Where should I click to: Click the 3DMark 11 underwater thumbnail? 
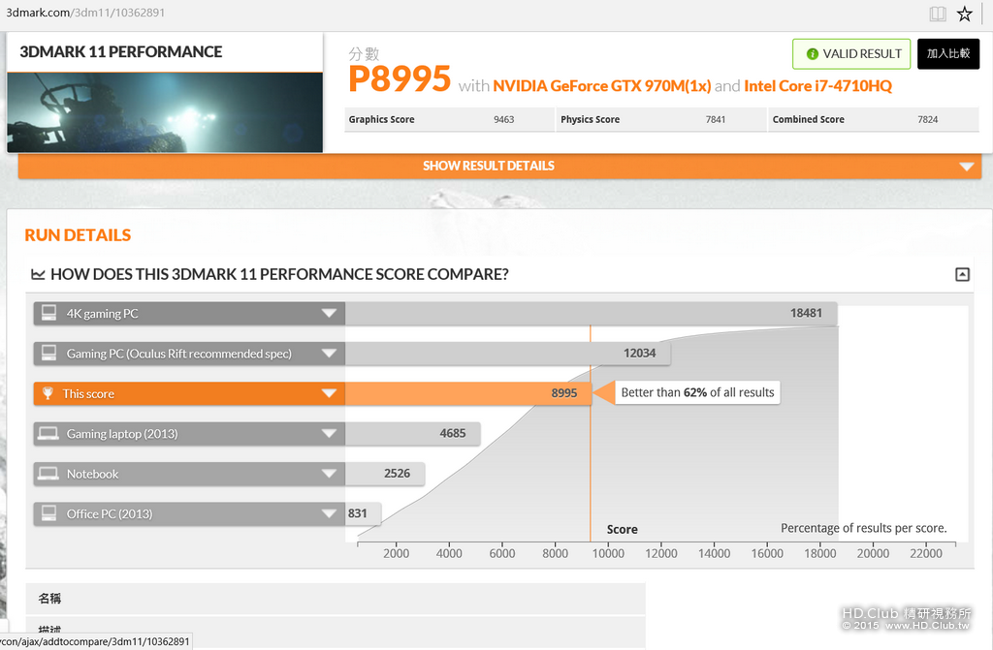coord(165,112)
